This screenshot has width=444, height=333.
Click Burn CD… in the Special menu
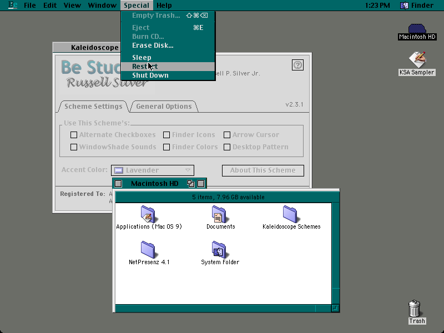pyautogui.click(x=168, y=37)
